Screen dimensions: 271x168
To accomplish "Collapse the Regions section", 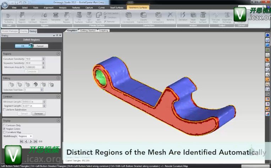I will point(58,54).
